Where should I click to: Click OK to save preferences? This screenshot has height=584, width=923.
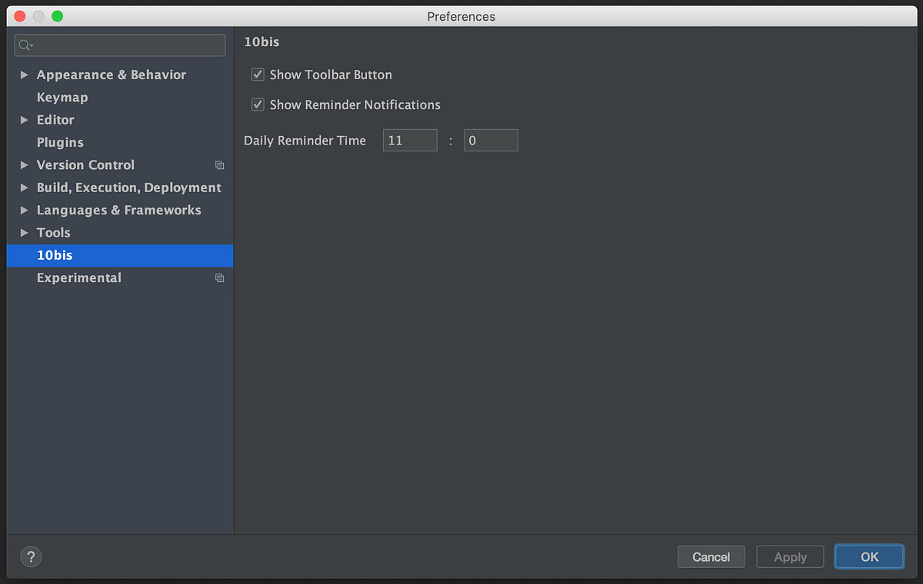(868, 556)
